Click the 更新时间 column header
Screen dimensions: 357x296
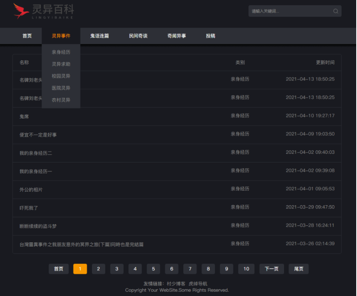(x=325, y=62)
